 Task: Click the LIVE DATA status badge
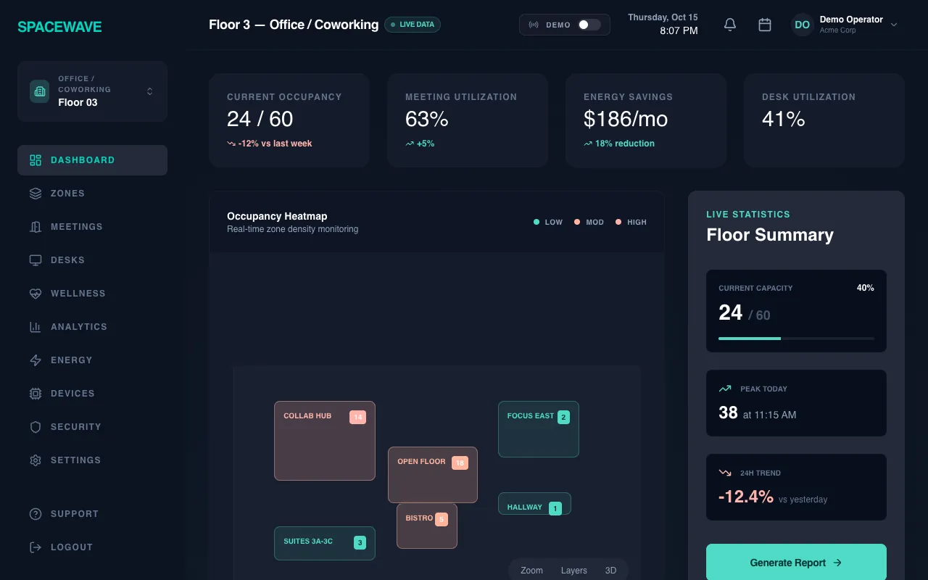pyautogui.click(x=413, y=25)
